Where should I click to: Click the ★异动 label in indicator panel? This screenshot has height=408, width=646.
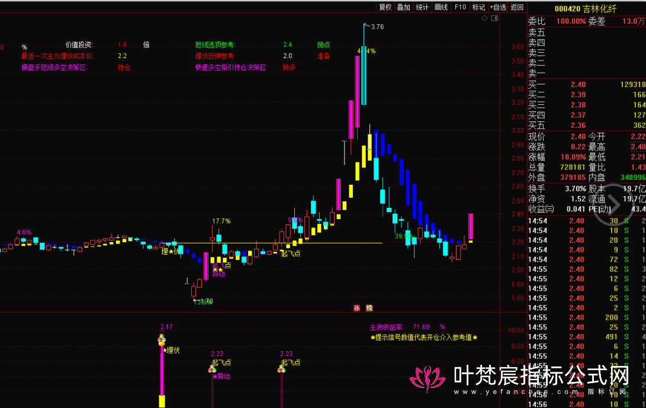(221, 376)
